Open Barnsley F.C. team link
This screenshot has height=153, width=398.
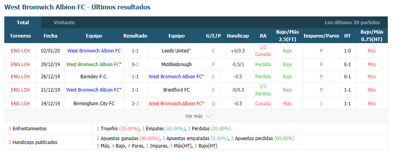[94, 77]
